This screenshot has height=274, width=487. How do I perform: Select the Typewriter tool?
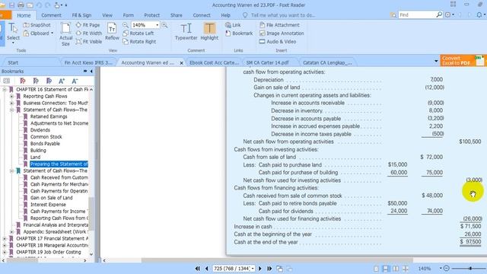click(186, 31)
